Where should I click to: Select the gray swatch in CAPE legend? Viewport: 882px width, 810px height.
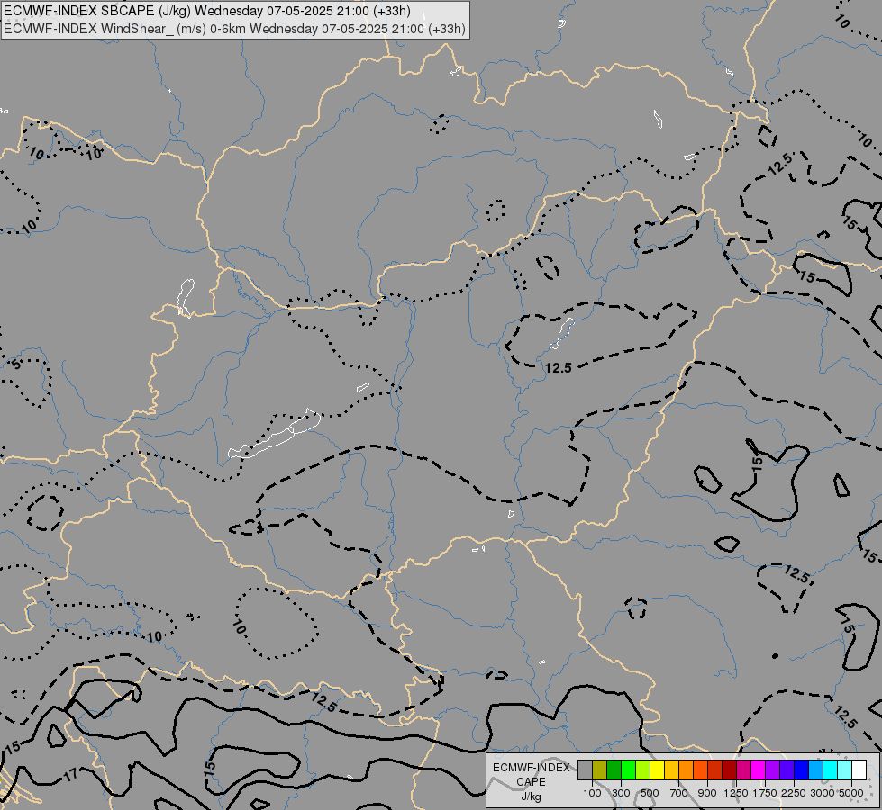pyautogui.click(x=585, y=769)
